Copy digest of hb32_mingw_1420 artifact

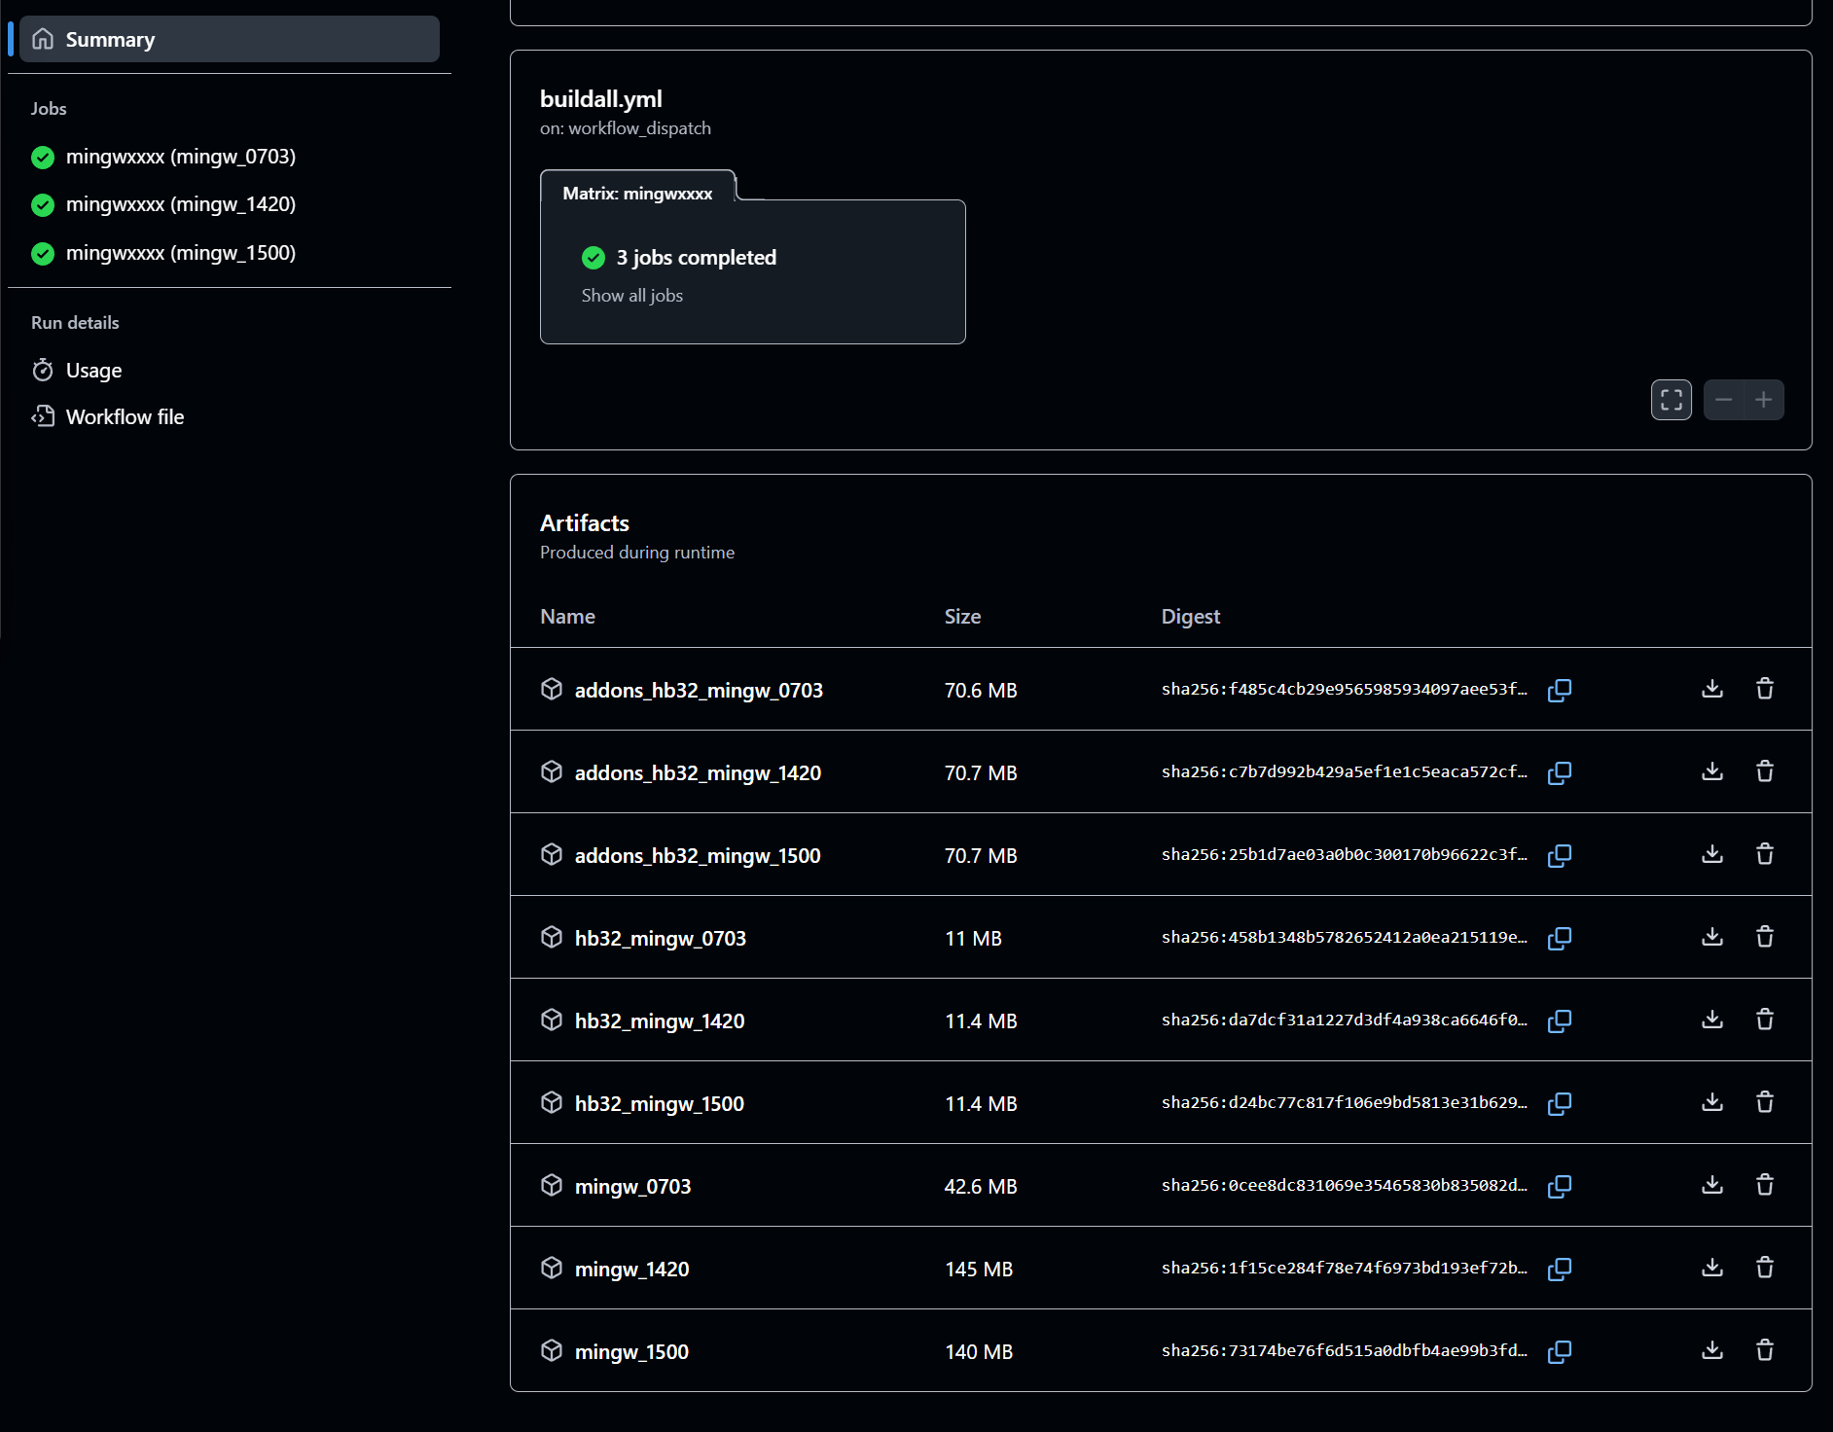(x=1560, y=1020)
